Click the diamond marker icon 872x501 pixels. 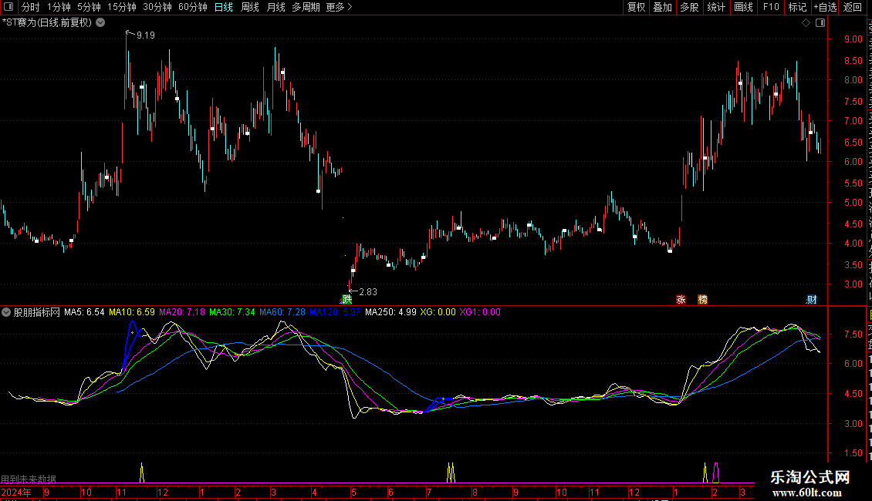(806, 23)
